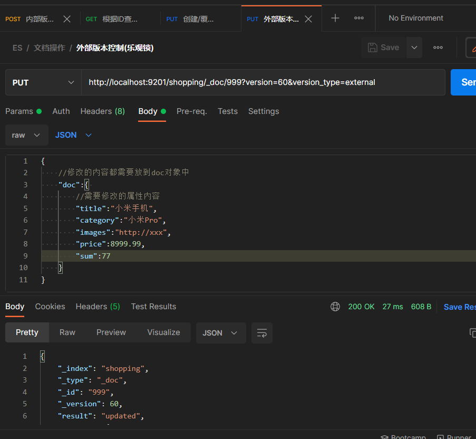Open the PUT method dropdown

(x=43, y=82)
